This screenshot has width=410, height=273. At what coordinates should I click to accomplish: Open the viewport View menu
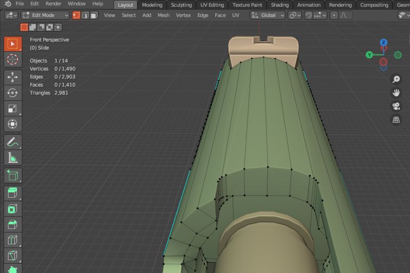click(x=109, y=15)
